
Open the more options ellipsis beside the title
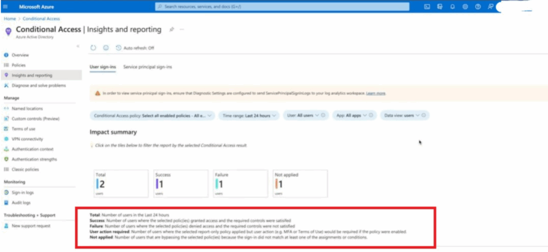tap(182, 29)
